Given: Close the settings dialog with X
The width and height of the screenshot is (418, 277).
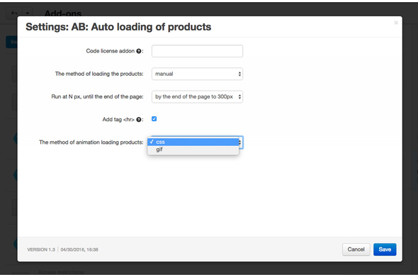Looking at the screenshot, I should [x=396, y=23].
